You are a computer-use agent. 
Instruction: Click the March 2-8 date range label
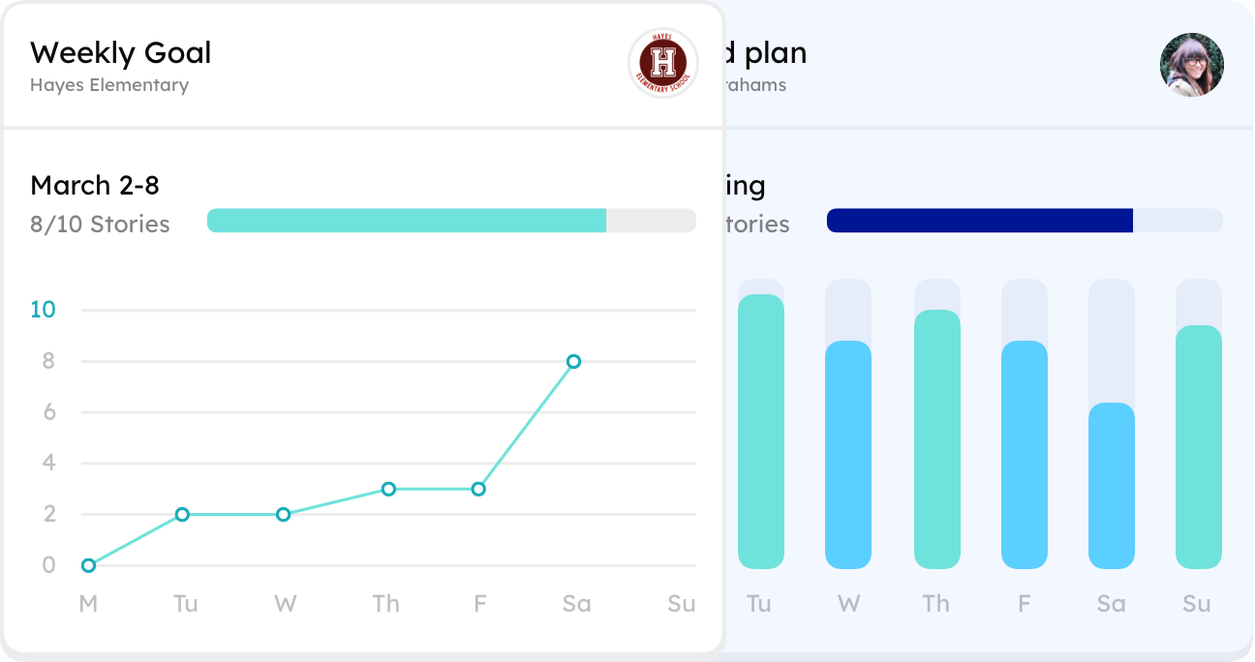95,185
